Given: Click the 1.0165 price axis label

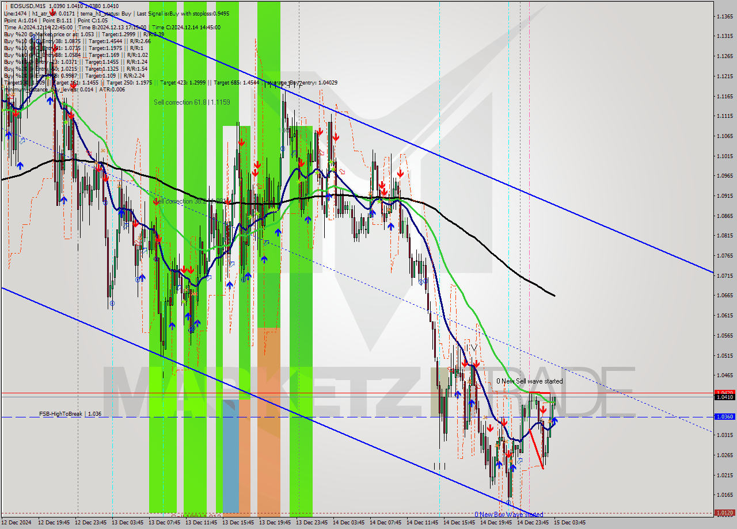Looking at the screenshot, I should point(724,494).
